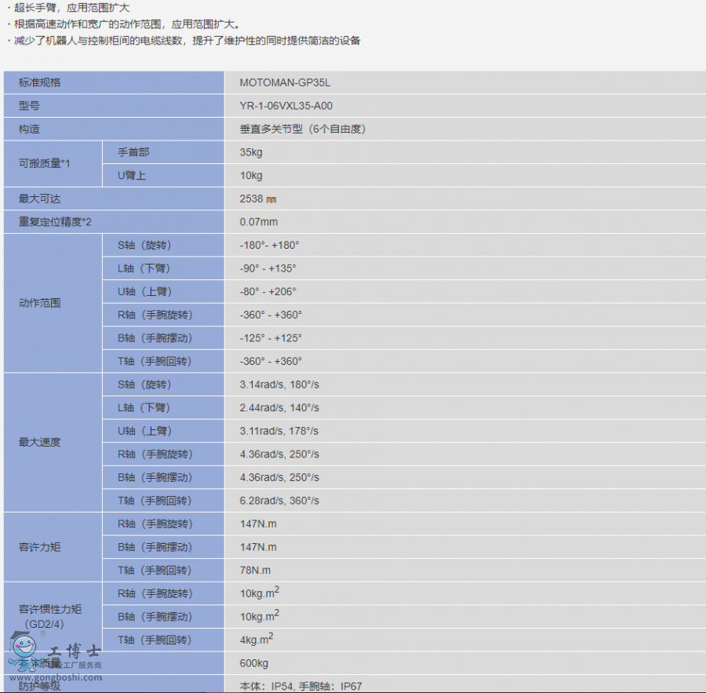This screenshot has width=706, height=693.
Task: Click 'R轴（手腕旋转）' under 容许力矩
Action: pyautogui.click(x=155, y=524)
